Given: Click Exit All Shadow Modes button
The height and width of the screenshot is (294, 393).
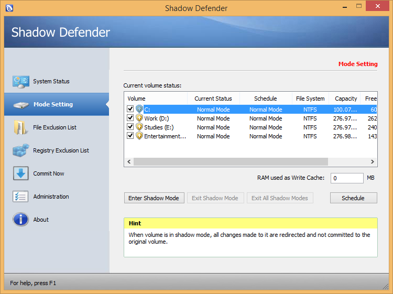Looking at the screenshot, I should tap(280, 198).
